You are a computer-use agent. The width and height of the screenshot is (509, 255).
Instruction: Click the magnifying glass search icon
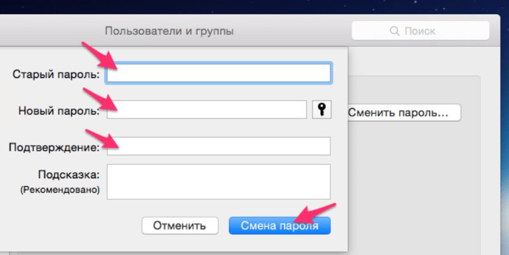click(x=394, y=31)
